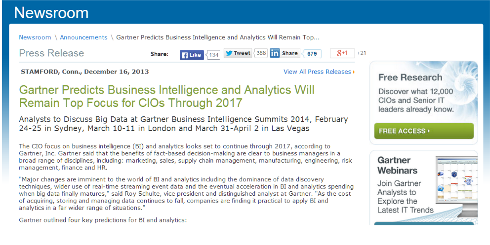The width and height of the screenshot is (490, 245).
Task: Click the large Newsroom page title
Action: [x=51, y=13]
